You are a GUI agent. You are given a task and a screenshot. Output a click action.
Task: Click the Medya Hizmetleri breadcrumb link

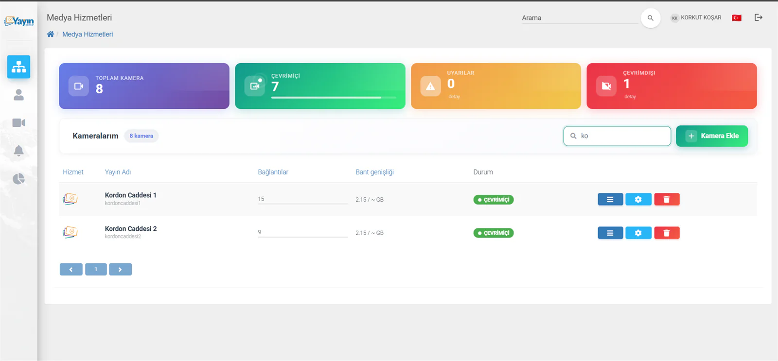pos(88,34)
